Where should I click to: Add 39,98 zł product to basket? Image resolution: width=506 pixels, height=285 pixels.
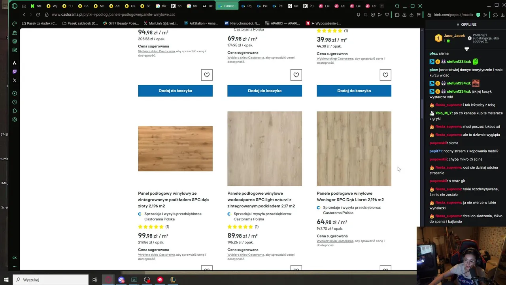[x=354, y=91]
